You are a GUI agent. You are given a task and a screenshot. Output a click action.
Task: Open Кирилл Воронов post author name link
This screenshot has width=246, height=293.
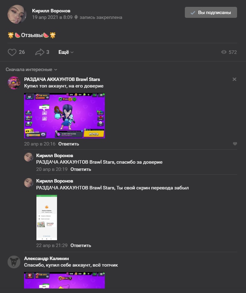51,11
